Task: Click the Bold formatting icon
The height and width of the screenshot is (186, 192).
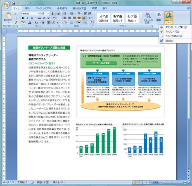Action: [23, 18]
